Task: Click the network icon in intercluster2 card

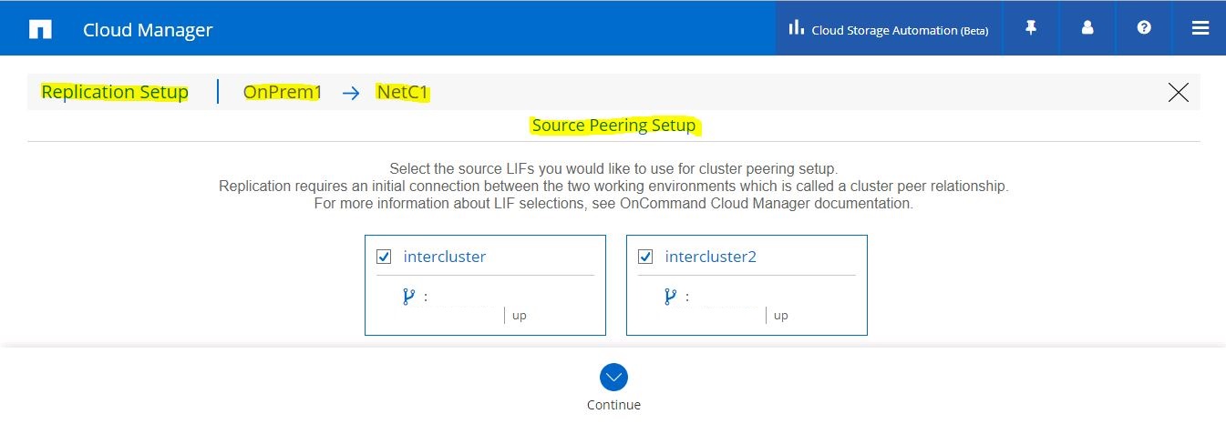Action: click(x=670, y=296)
